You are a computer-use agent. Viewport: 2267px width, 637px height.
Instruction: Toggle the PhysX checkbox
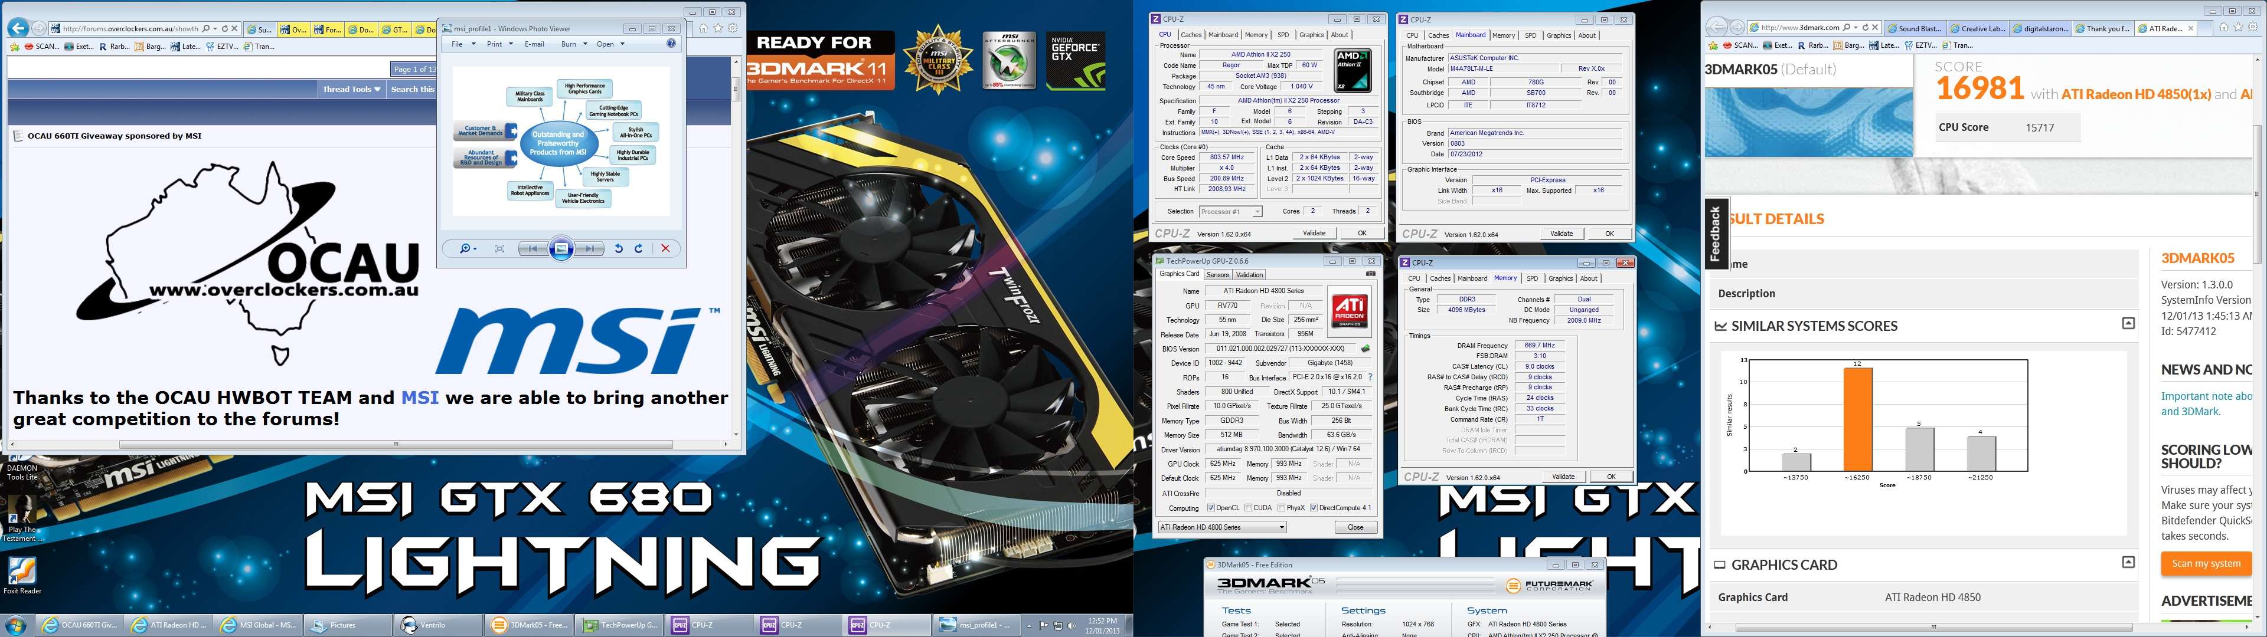click(1281, 508)
